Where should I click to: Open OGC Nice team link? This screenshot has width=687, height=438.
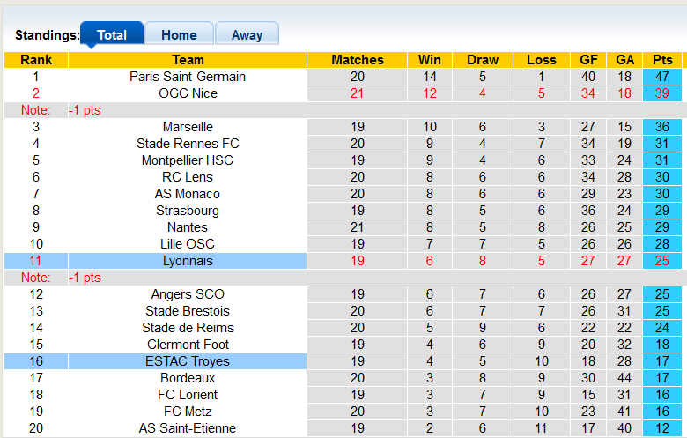(188, 93)
